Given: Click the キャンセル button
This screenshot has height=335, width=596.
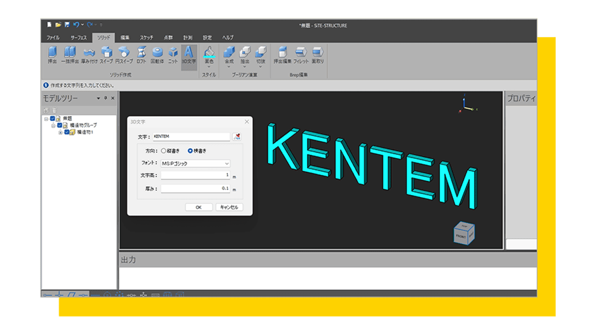Looking at the screenshot, I should pos(229,207).
